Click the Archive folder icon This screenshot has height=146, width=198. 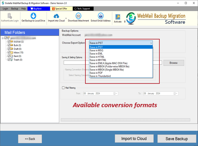pos(11,41)
